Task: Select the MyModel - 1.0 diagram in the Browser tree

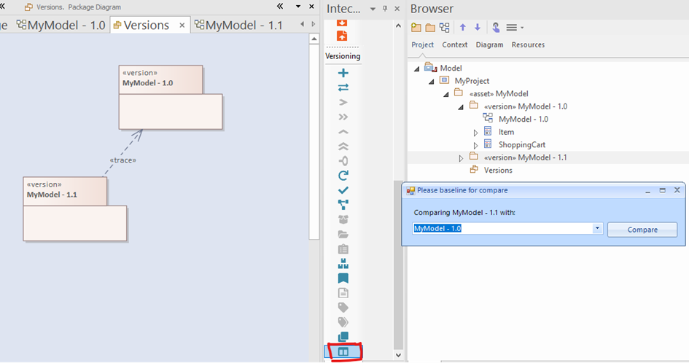Action: point(523,119)
